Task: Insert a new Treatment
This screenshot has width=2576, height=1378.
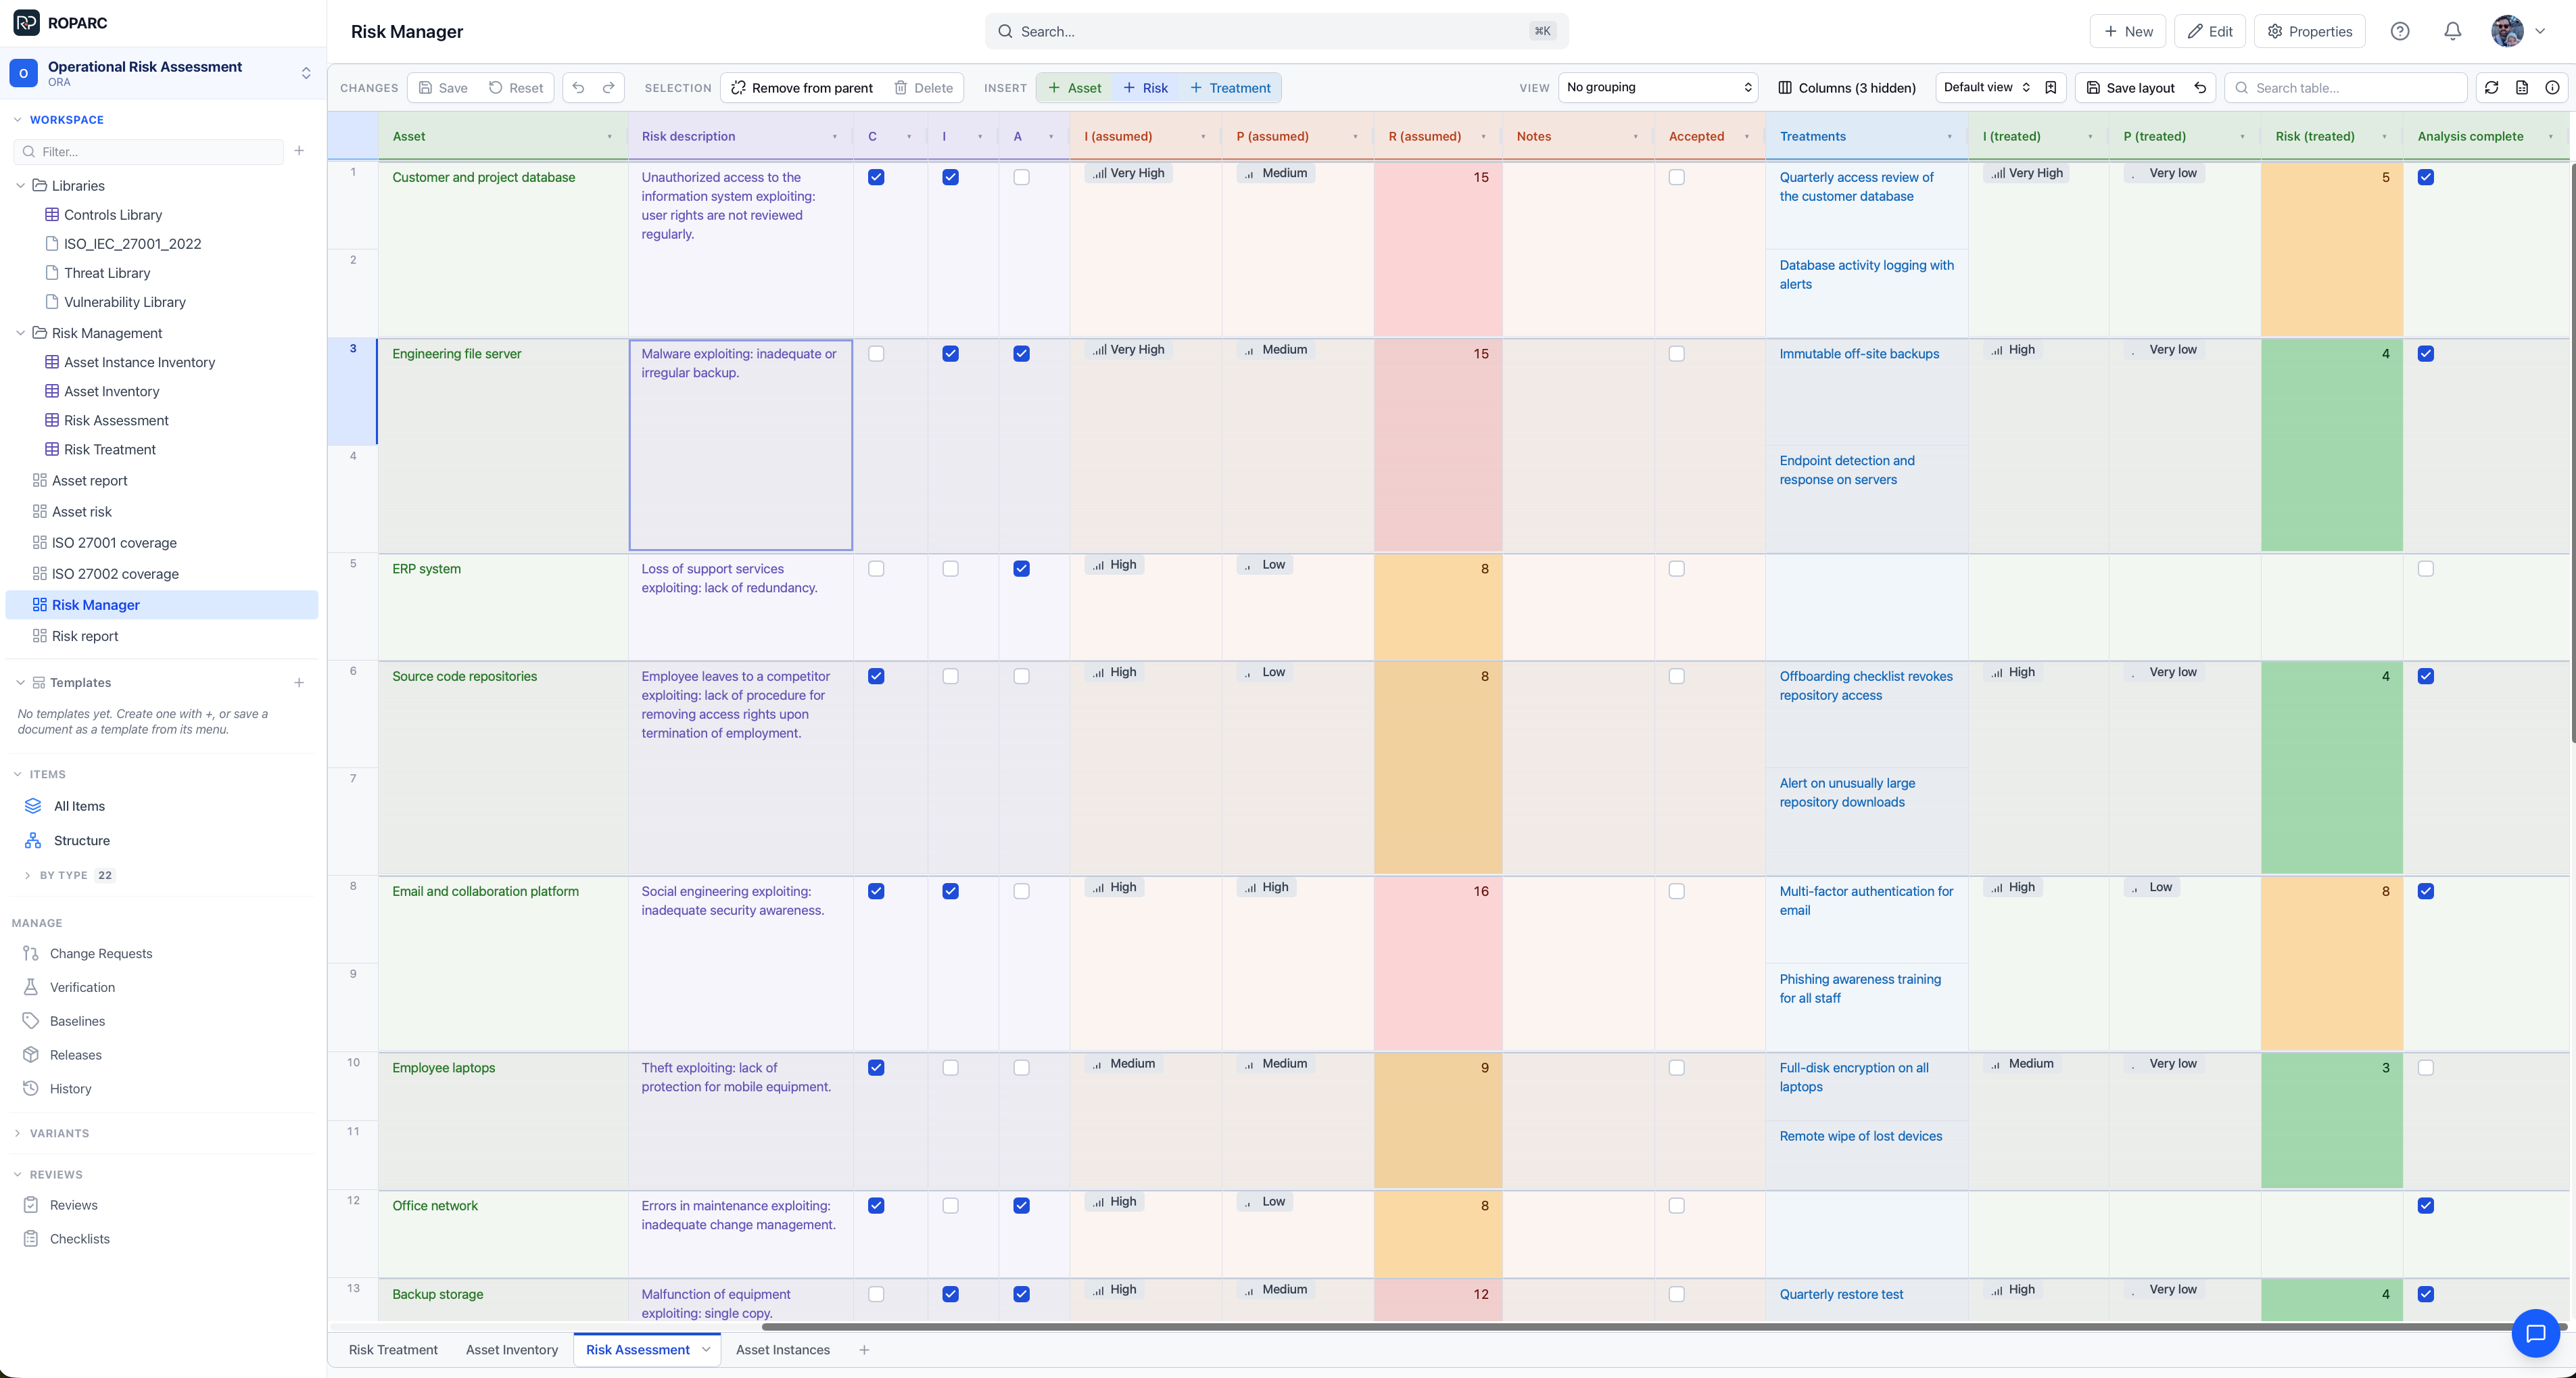Action: click(1230, 88)
